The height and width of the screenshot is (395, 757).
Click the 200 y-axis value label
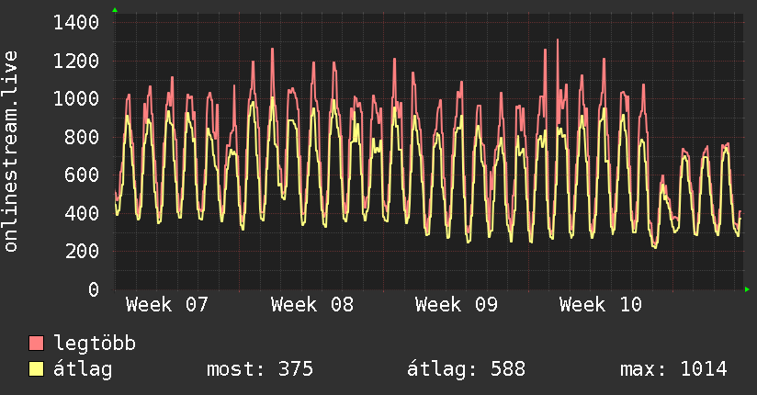pos(83,252)
